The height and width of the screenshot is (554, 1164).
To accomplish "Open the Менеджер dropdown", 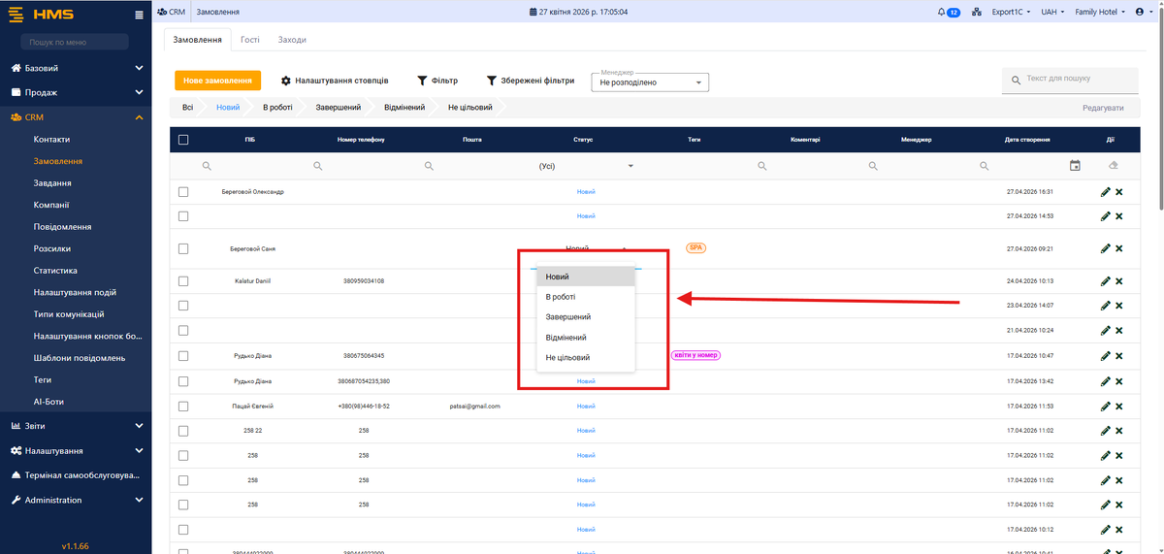I will 650,82.
